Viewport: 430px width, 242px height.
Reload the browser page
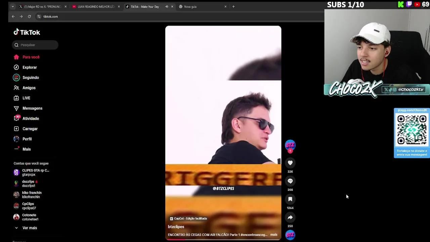[x=29, y=16]
